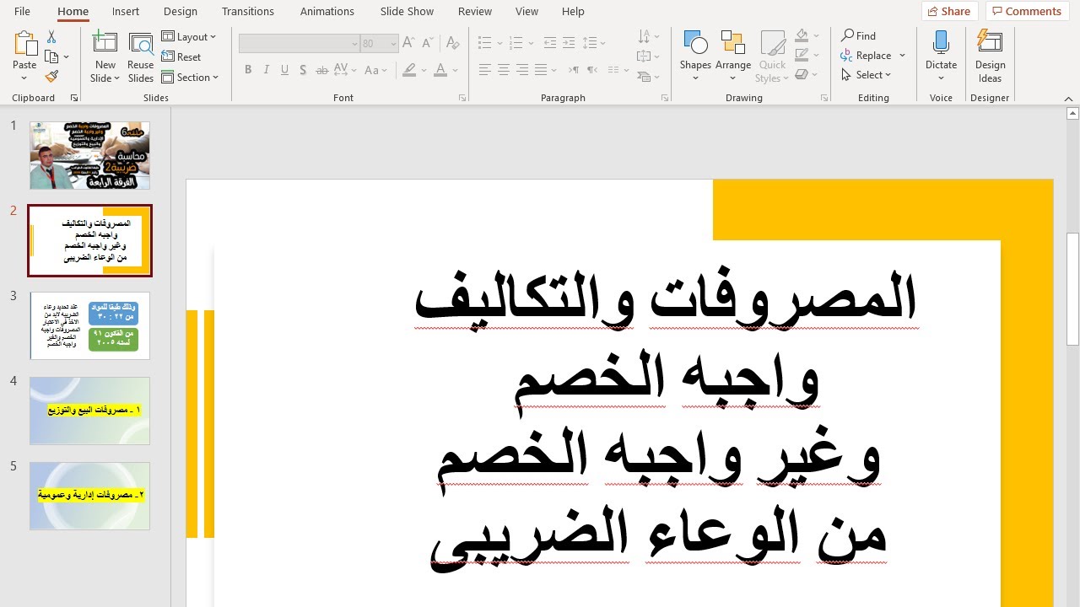
Task: Open the View tab
Action: click(526, 11)
